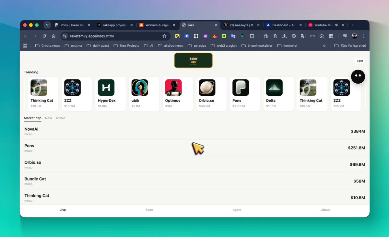Image resolution: width=389 pixels, height=237 pixels.
Task: Bookmark this page with the star icon
Action: (164, 36)
